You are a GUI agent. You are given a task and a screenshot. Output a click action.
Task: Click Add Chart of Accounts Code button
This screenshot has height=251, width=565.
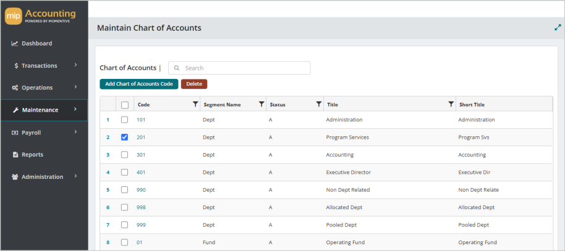tap(139, 84)
